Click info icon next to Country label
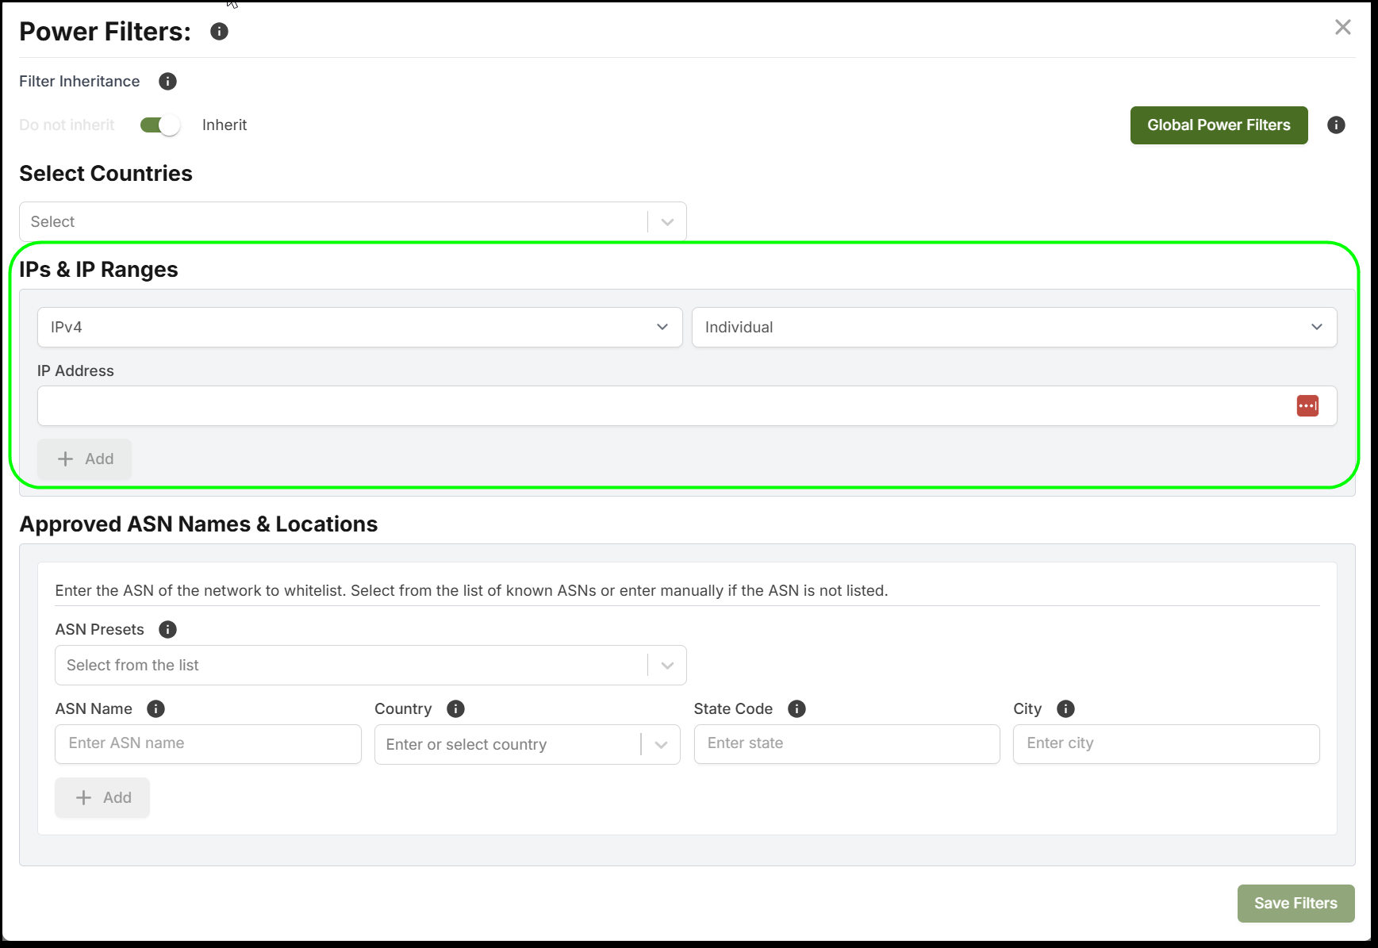This screenshot has width=1378, height=948. click(455, 709)
